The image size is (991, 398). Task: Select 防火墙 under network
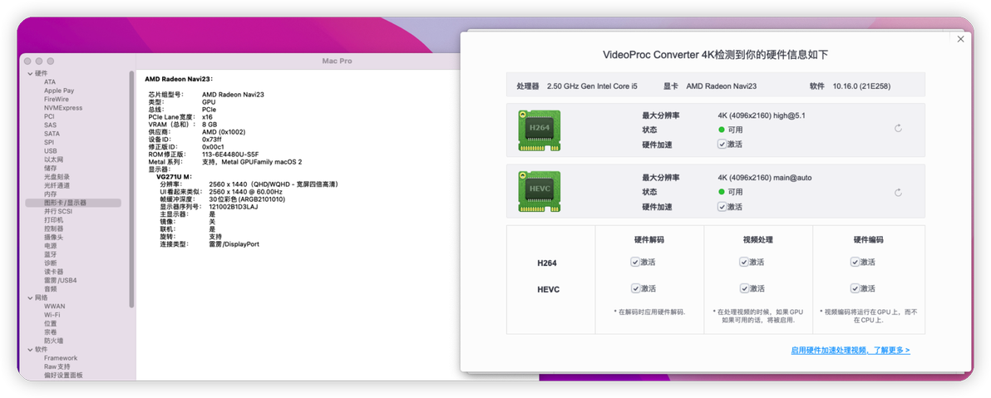click(x=53, y=341)
